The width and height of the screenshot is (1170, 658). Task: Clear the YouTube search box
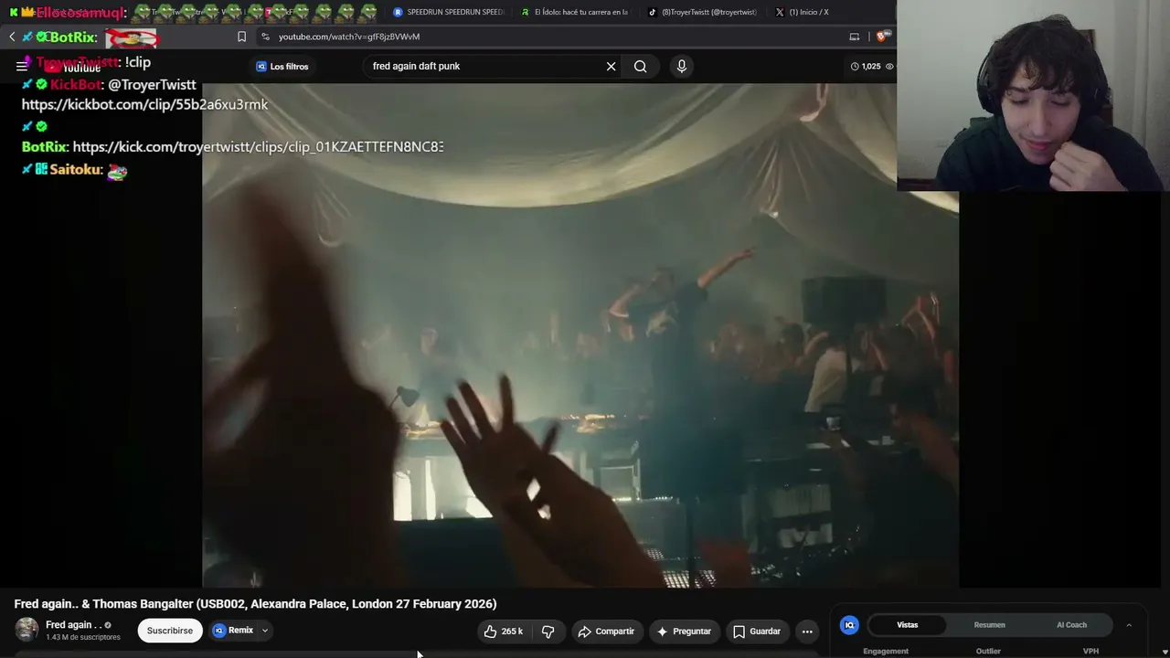(611, 66)
